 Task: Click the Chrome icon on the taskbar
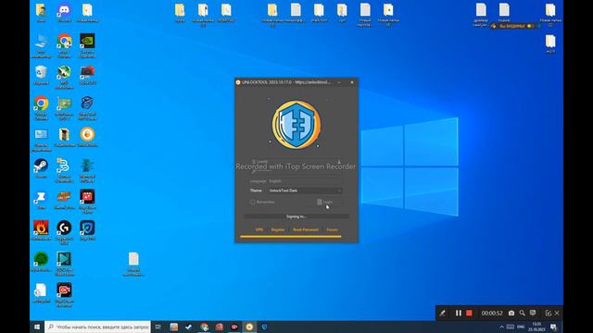[x=204, y=327]
